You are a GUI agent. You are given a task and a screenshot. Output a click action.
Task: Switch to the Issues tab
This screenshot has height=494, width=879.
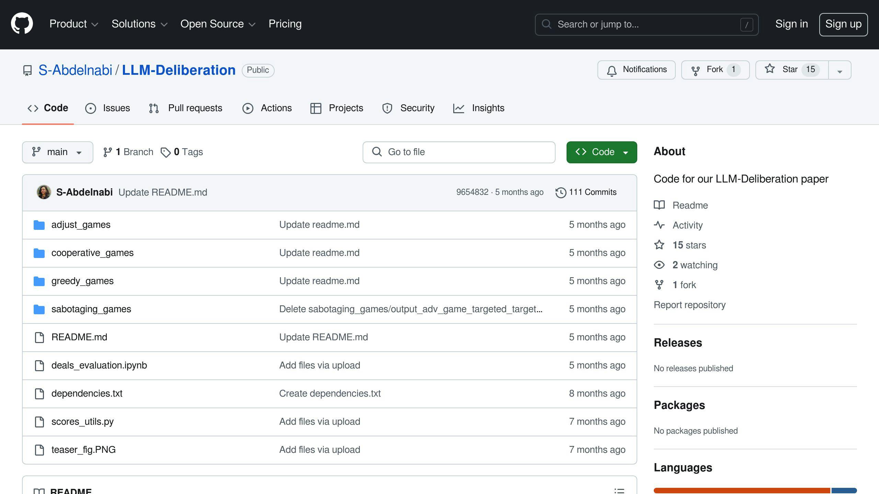pyautogui.click(x=107, y=108)
